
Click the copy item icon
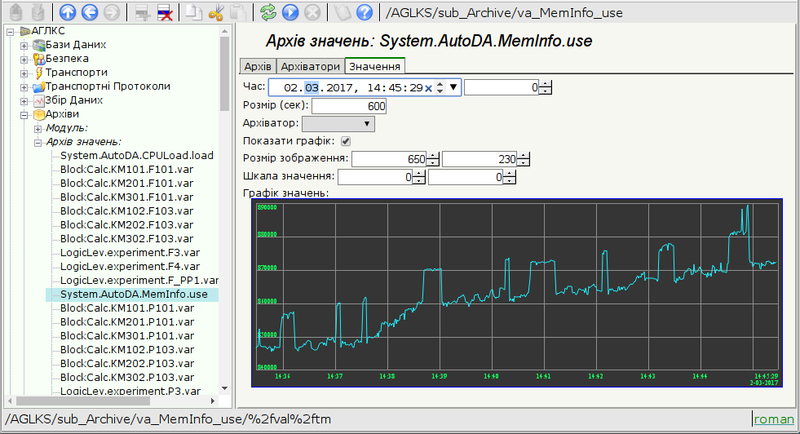click(x=193, y=12)
